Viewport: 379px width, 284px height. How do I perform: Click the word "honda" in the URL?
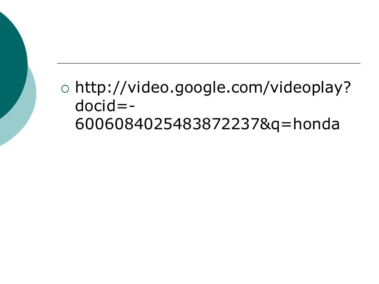point(316,123)
